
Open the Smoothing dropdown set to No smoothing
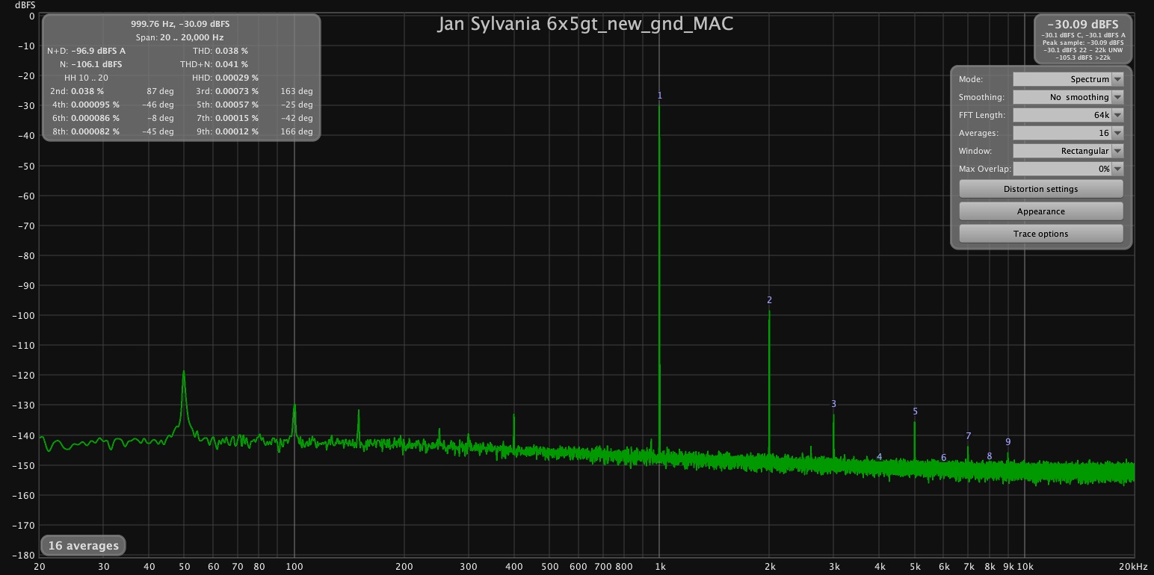1068,97
